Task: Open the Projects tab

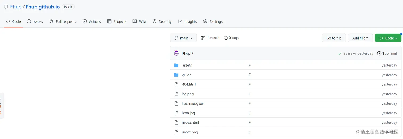Action: [117, 21]
